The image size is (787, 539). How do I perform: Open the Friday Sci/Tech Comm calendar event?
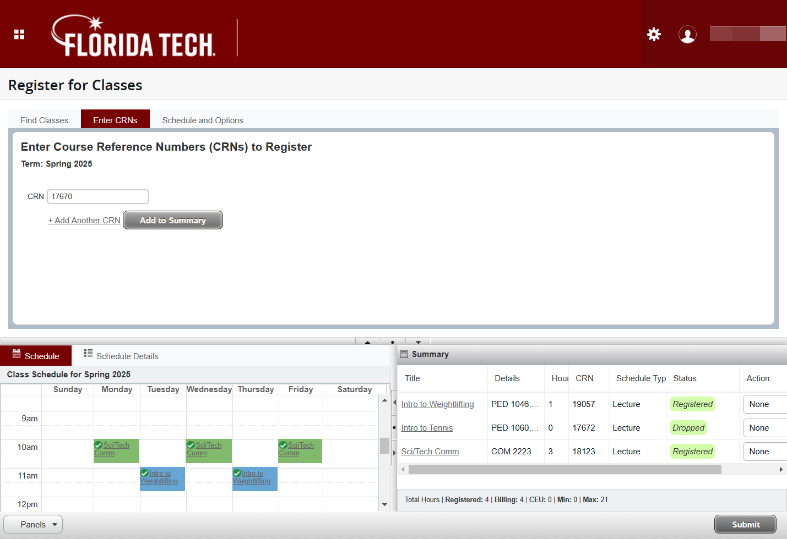(301, 451)
